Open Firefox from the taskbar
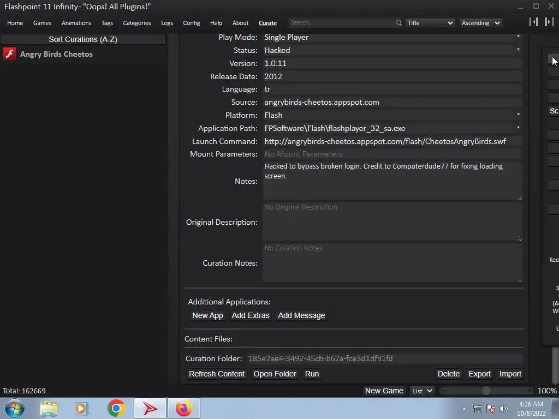This screenshot has height=419, width=559. point(183,408)
